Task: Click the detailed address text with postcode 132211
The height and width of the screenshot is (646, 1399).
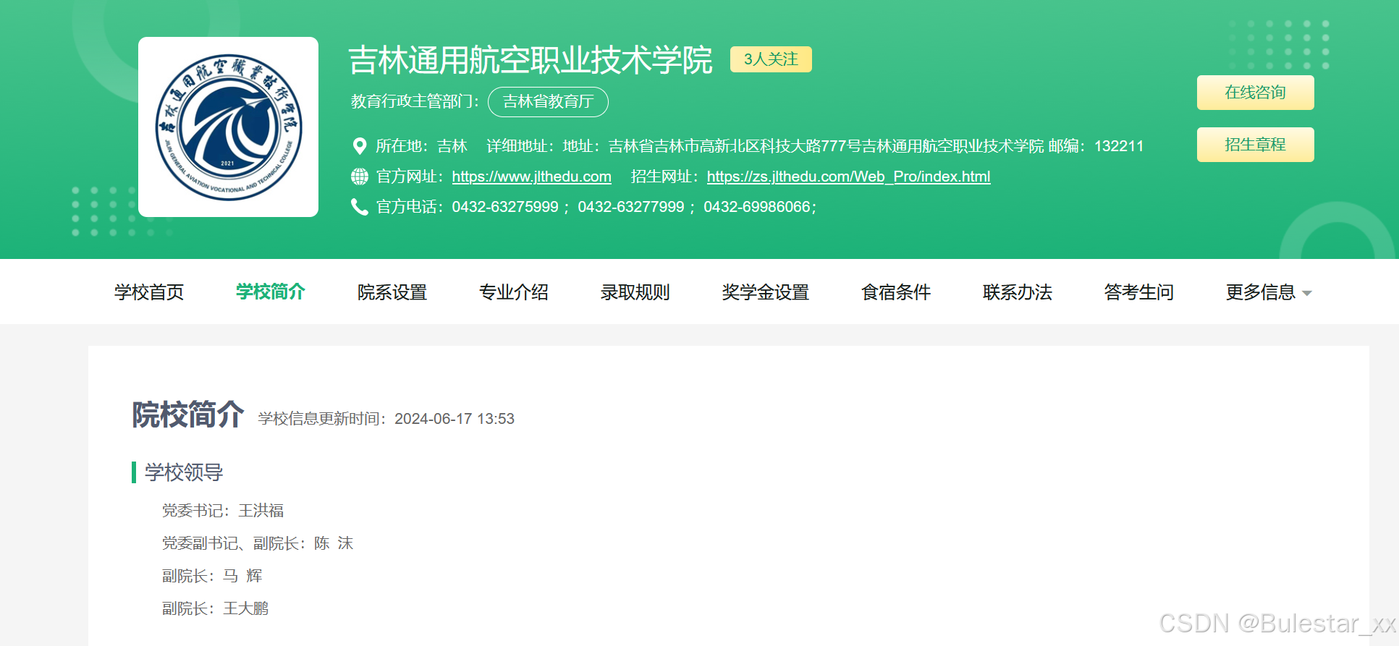Action: [x=815, y=146]
